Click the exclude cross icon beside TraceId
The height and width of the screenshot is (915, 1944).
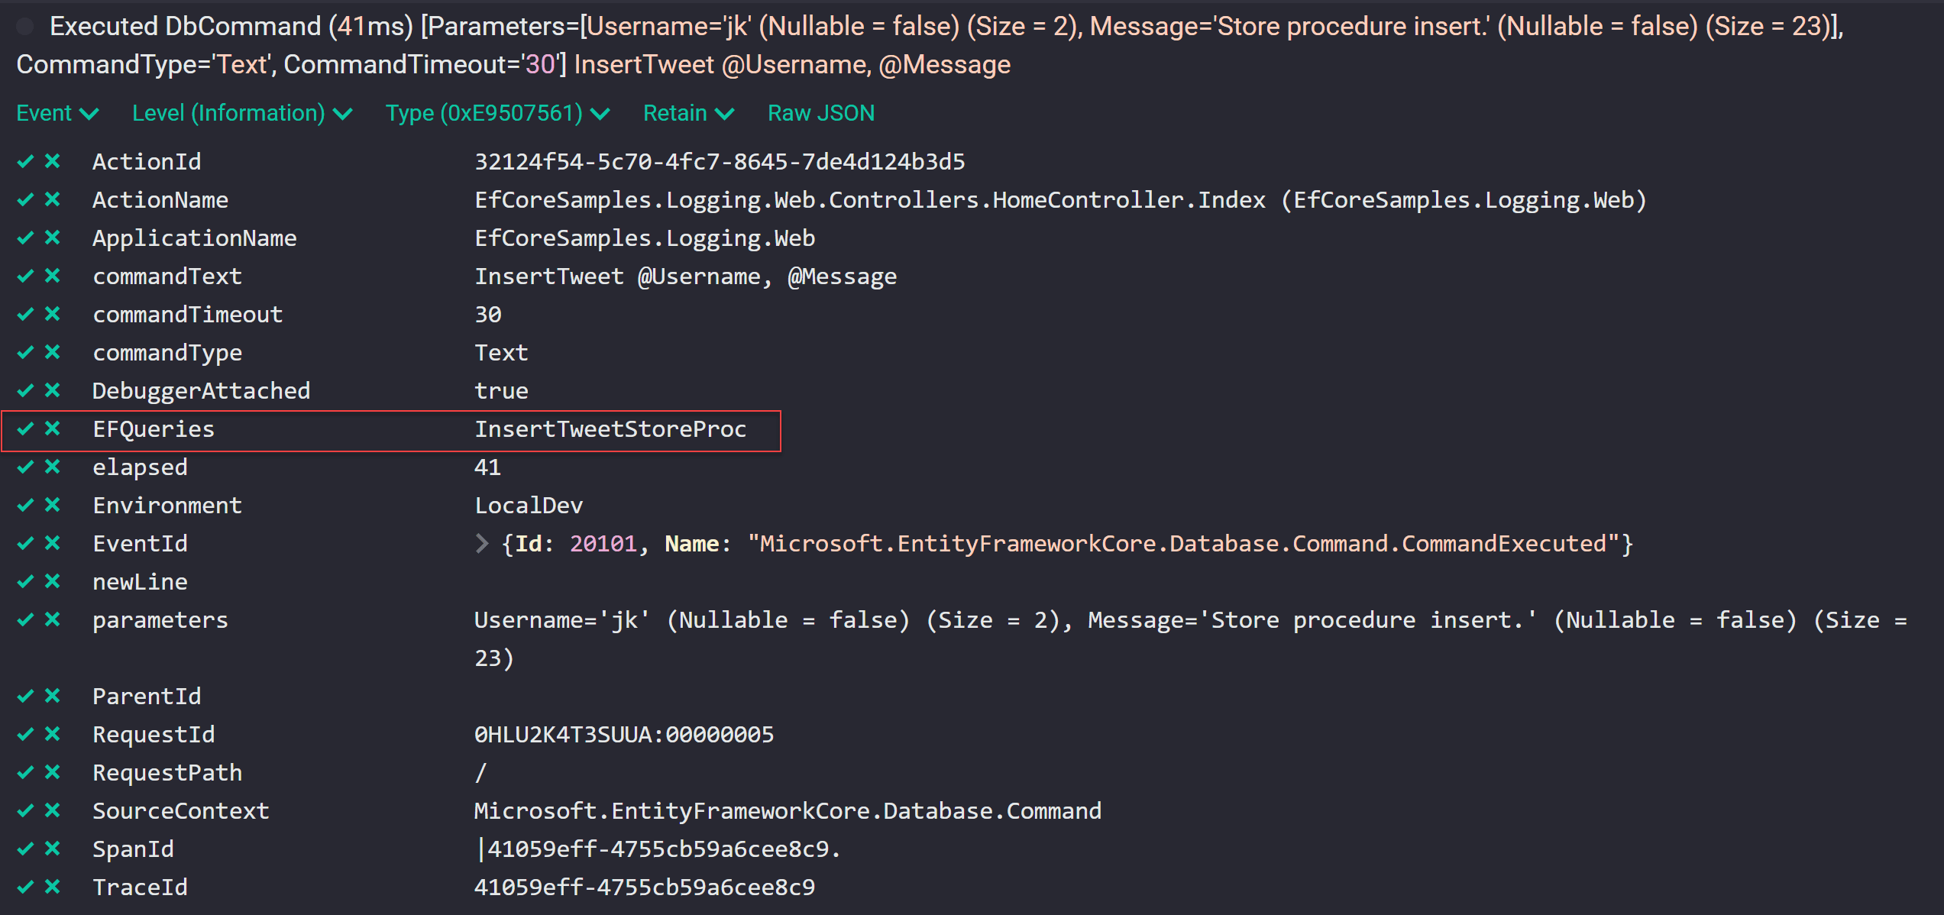click(52, 887)
